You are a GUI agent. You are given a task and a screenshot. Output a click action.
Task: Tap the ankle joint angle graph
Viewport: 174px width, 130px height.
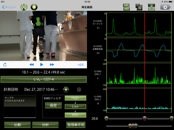point(139,50)
